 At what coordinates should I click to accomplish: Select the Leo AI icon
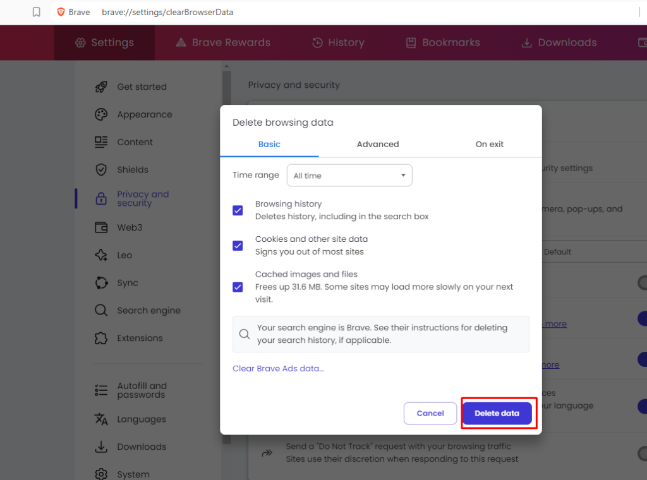pyautogui.click(x=100, y=255)
